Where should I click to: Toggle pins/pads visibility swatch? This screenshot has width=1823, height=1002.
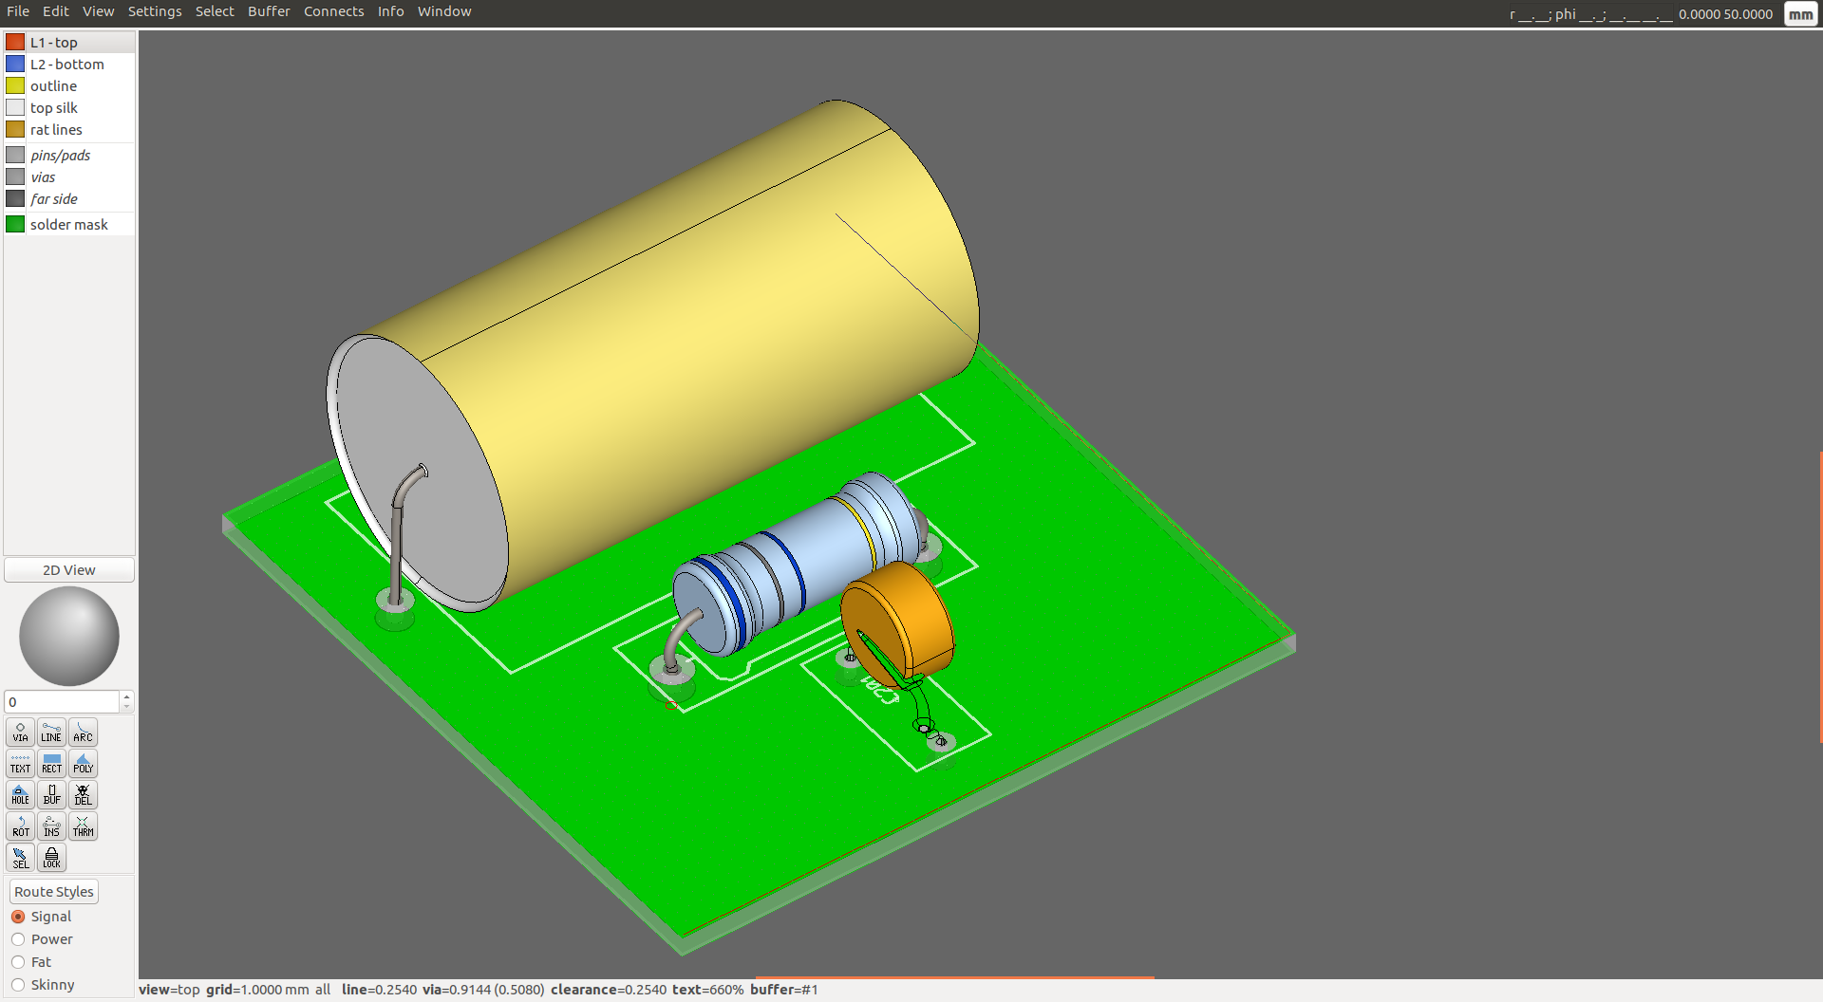click(x=15, y=155)
